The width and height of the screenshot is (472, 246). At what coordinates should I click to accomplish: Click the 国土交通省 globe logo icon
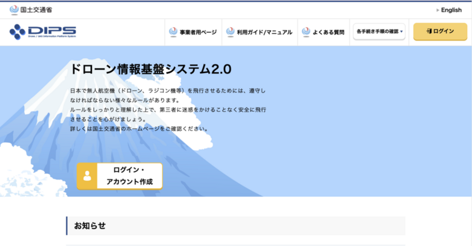click(x=14, y=10)
